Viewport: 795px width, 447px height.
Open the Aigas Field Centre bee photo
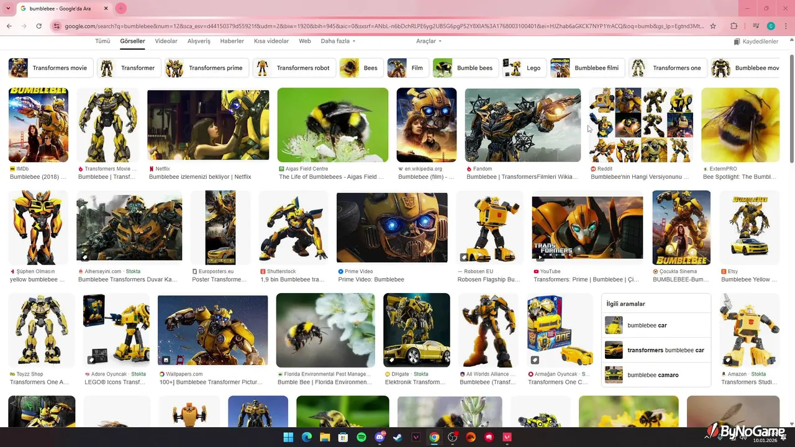[333, 125]
